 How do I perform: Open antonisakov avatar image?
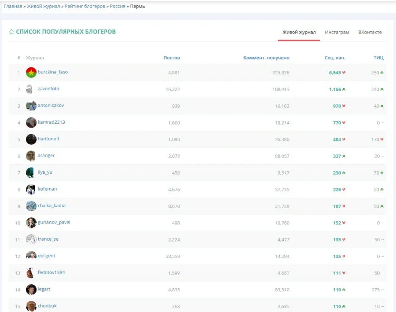click(x=31, y=106)
